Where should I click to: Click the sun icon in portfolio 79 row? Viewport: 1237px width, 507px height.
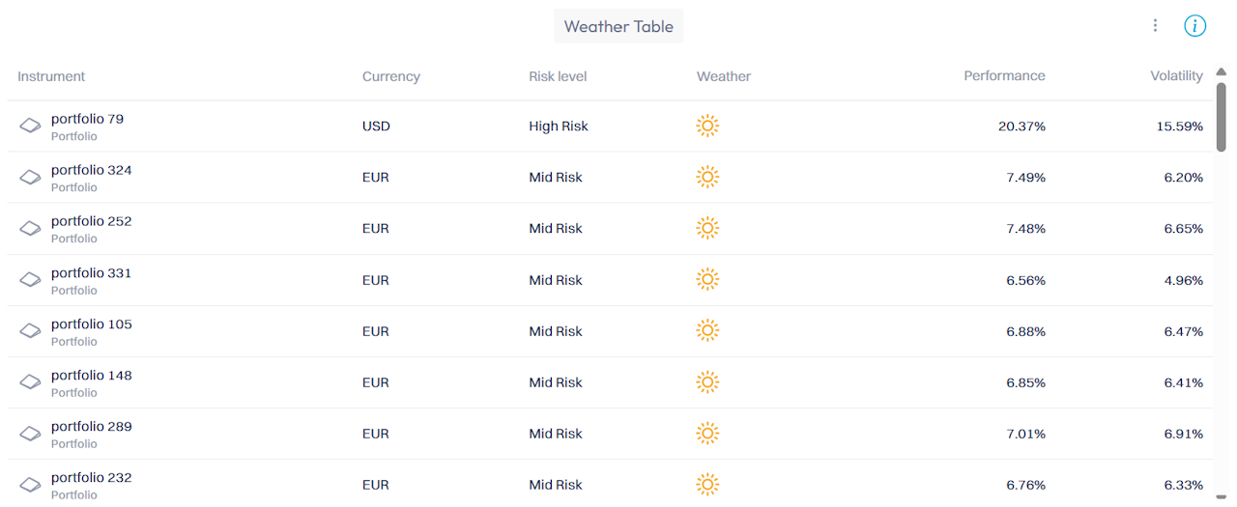(707, 126)
